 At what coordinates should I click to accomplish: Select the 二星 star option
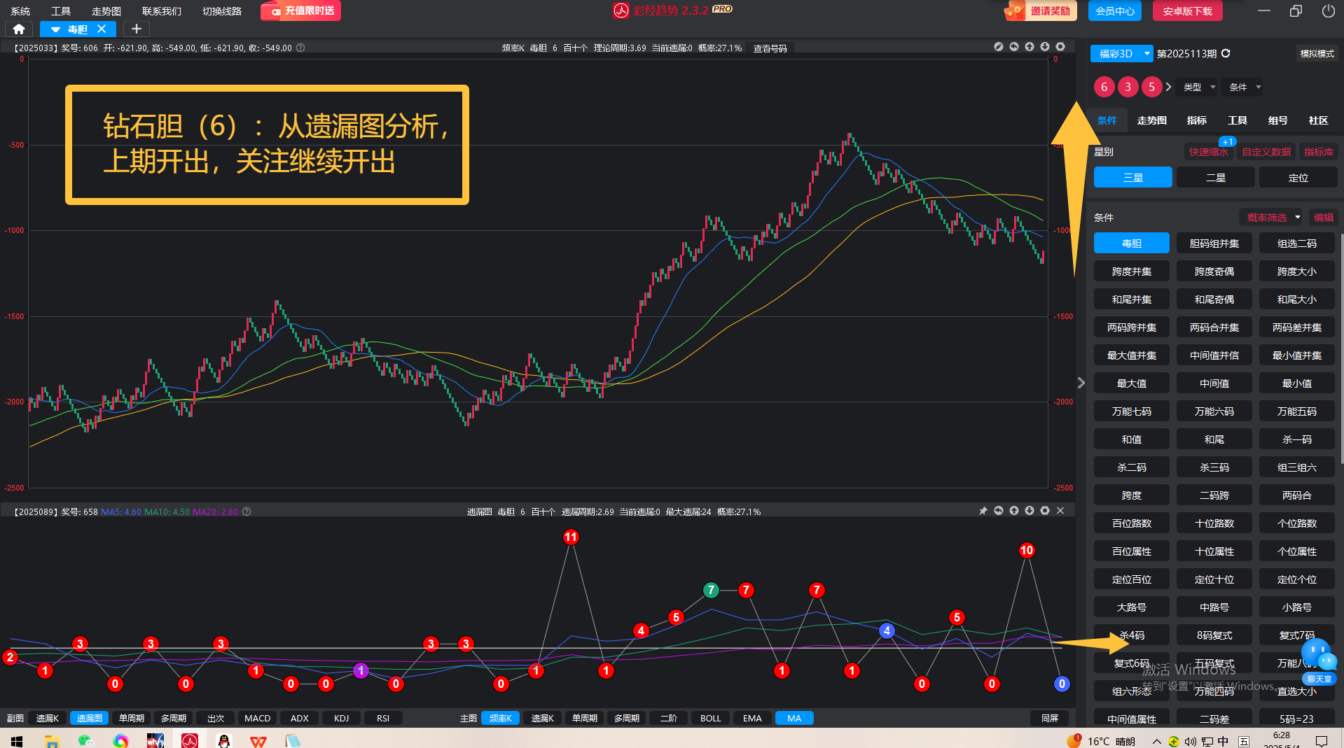pos(1216,178)
